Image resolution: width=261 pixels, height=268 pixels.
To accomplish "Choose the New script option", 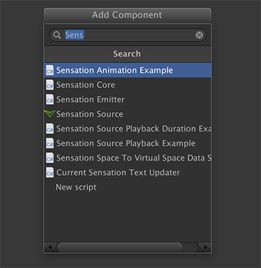I will [x=127, y=187].
